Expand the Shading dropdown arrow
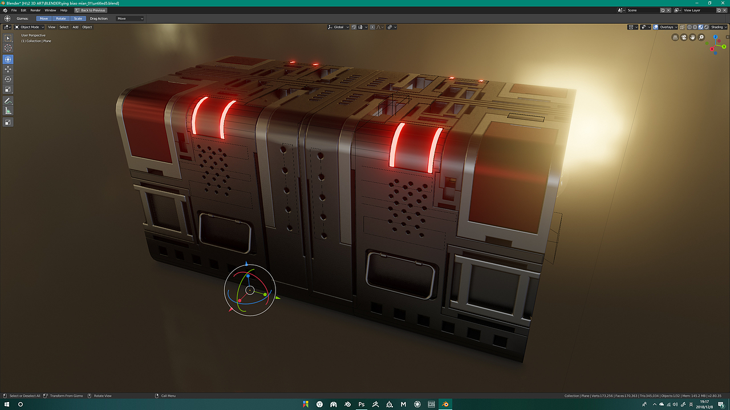Screen dimensions: 730x410 coord(725,27)
